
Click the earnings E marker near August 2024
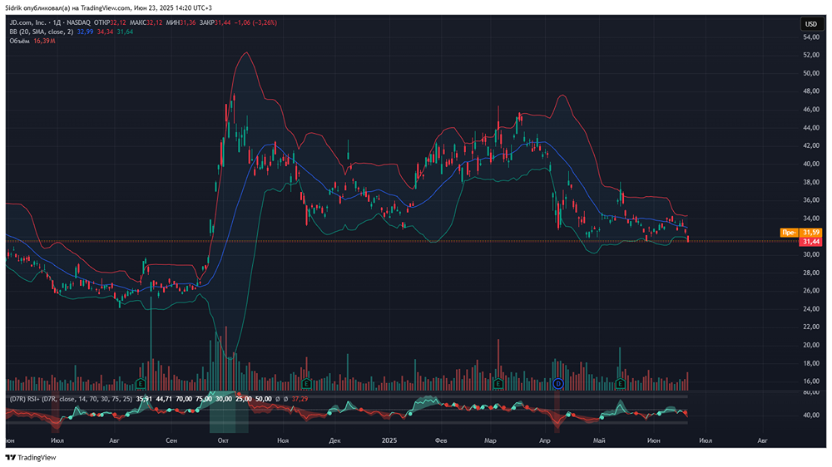(x=141, y=383)
